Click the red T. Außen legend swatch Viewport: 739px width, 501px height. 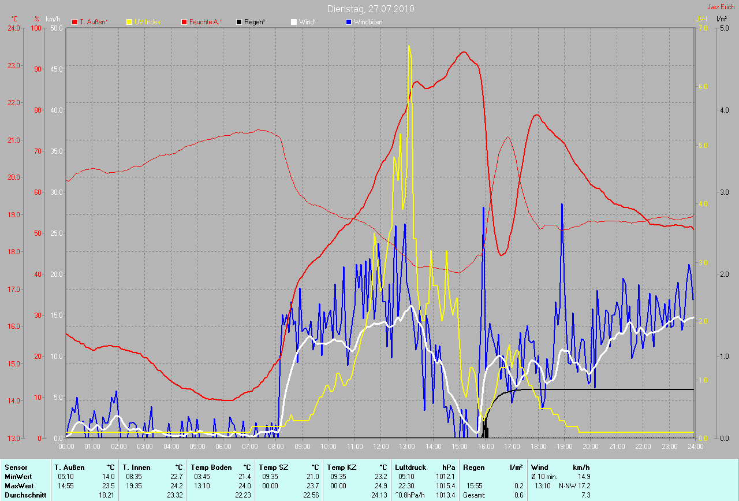(x=74, y=22)
